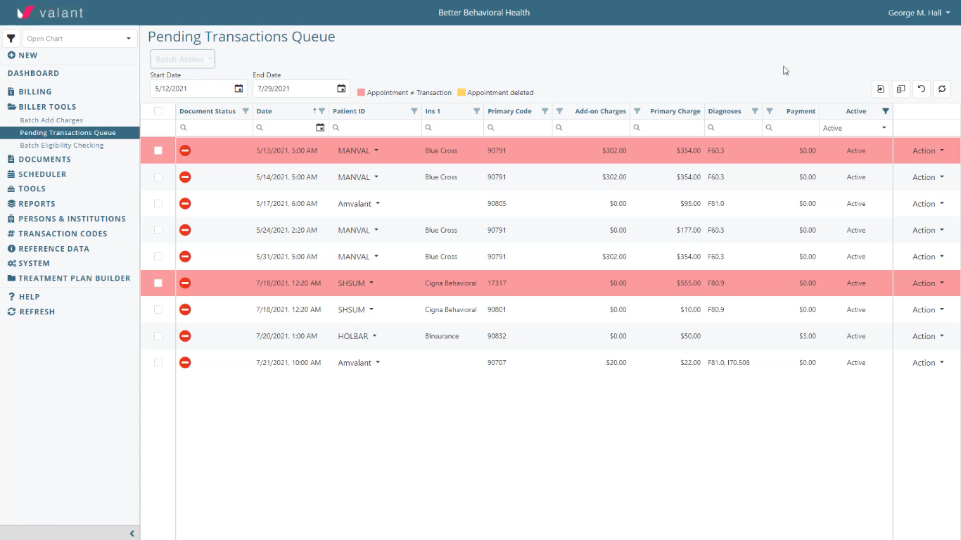Open the sidebar filter funnel button
This screenshot has height=540, width=961.
11,39
